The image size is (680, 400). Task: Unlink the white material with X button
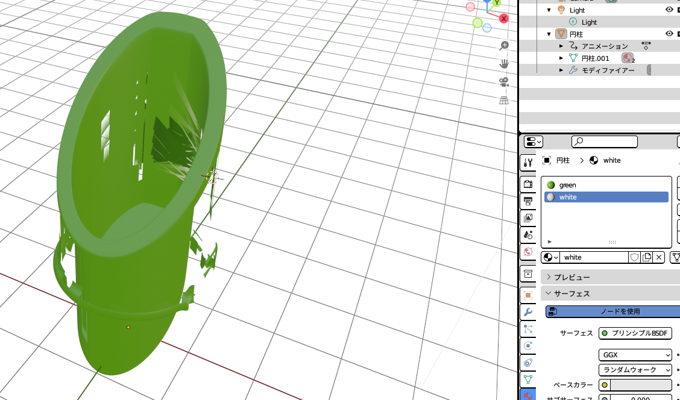coord(659,257)
